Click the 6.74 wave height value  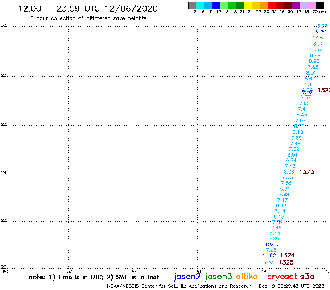(x=291, y=161)
